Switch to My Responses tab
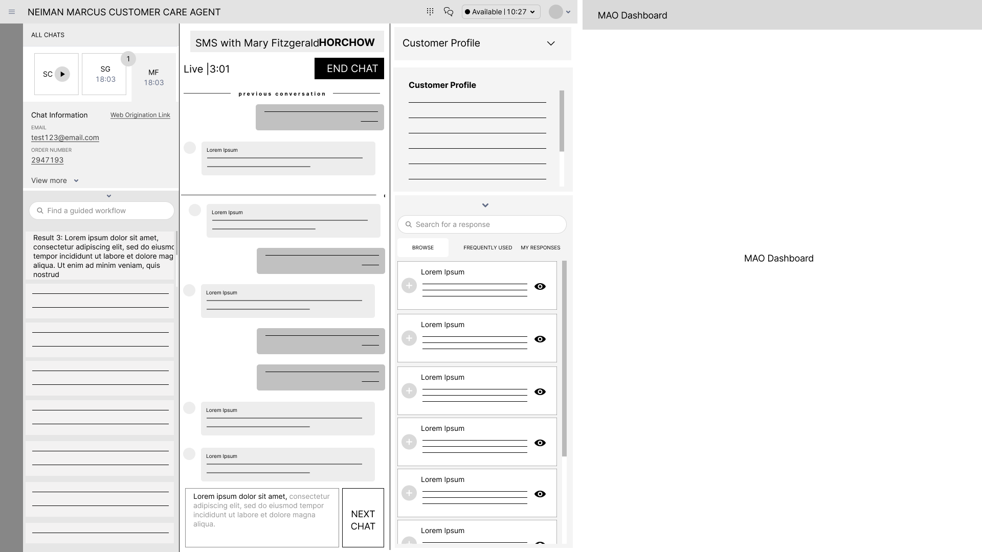Image resolution: width=982 pixels, height=552 pixels. tap(540, 247)
